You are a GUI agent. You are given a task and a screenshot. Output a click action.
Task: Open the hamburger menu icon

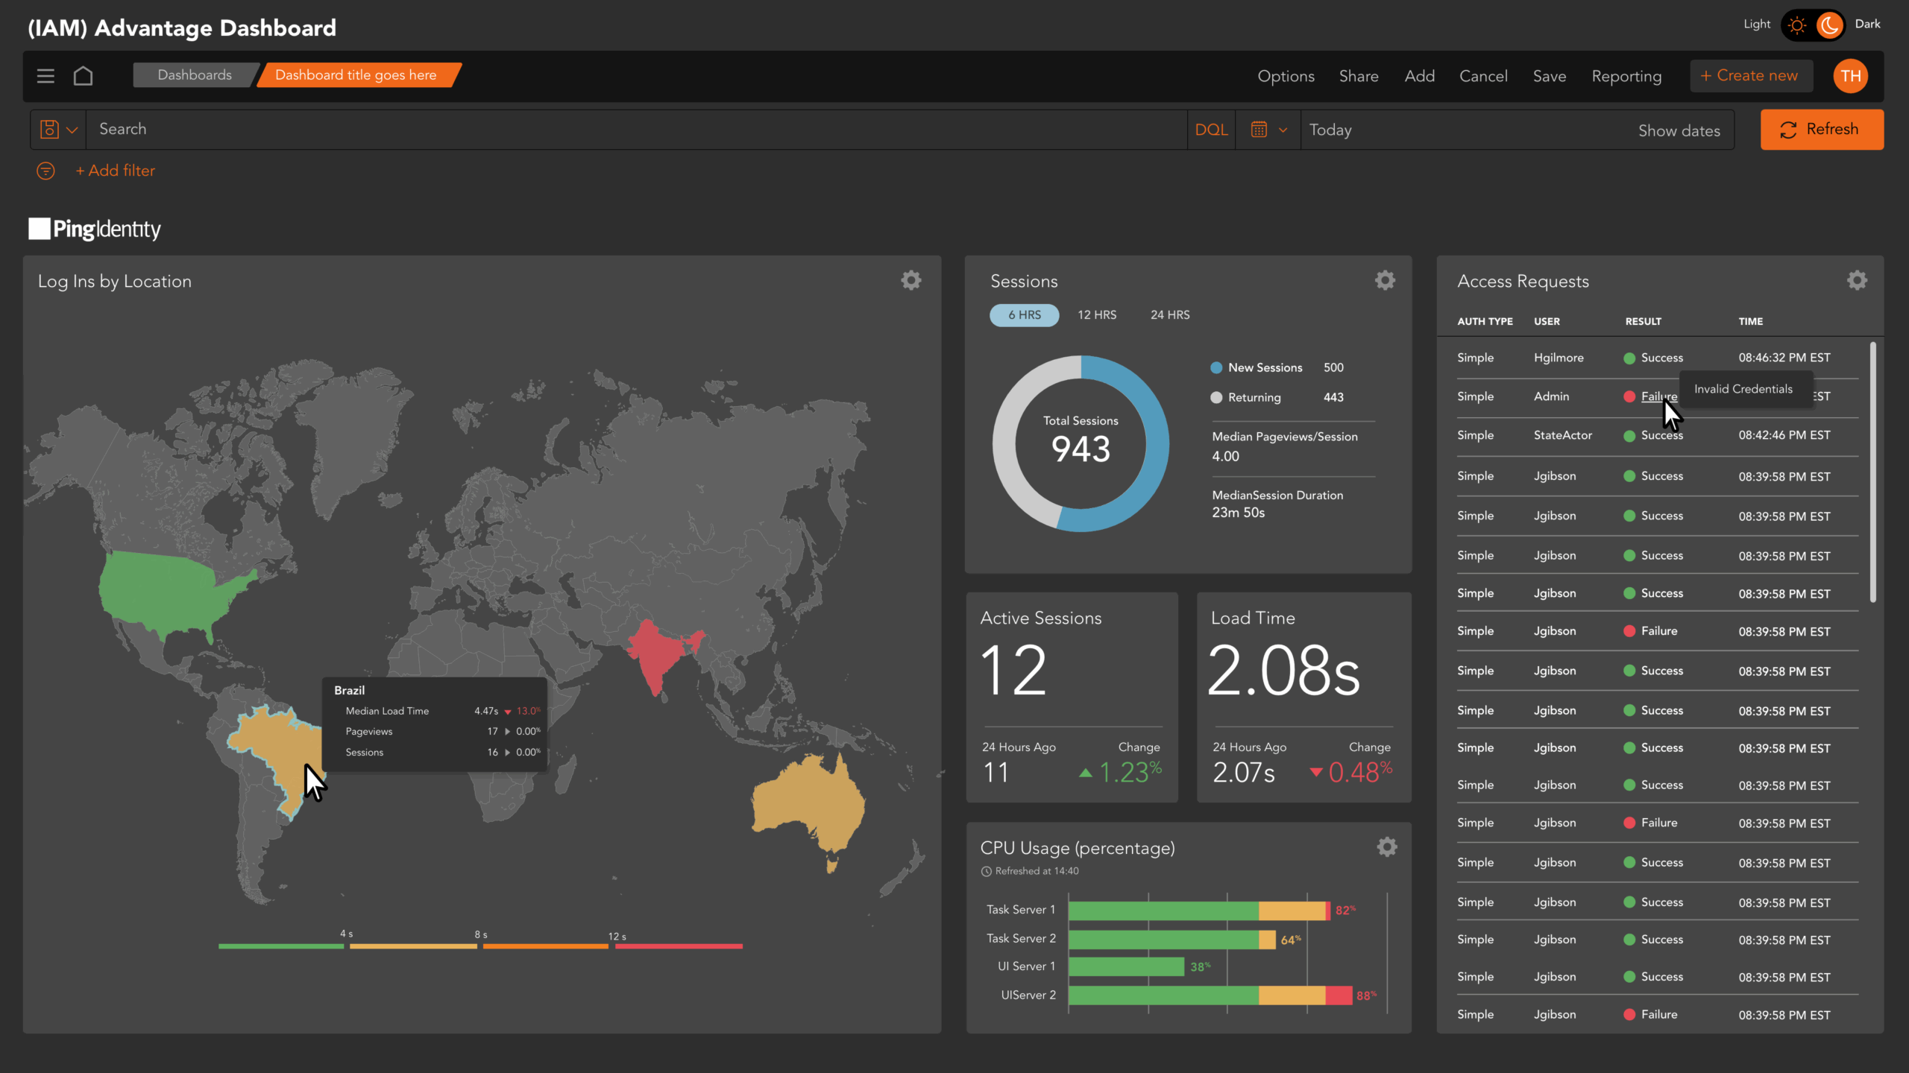click(45, 76)
